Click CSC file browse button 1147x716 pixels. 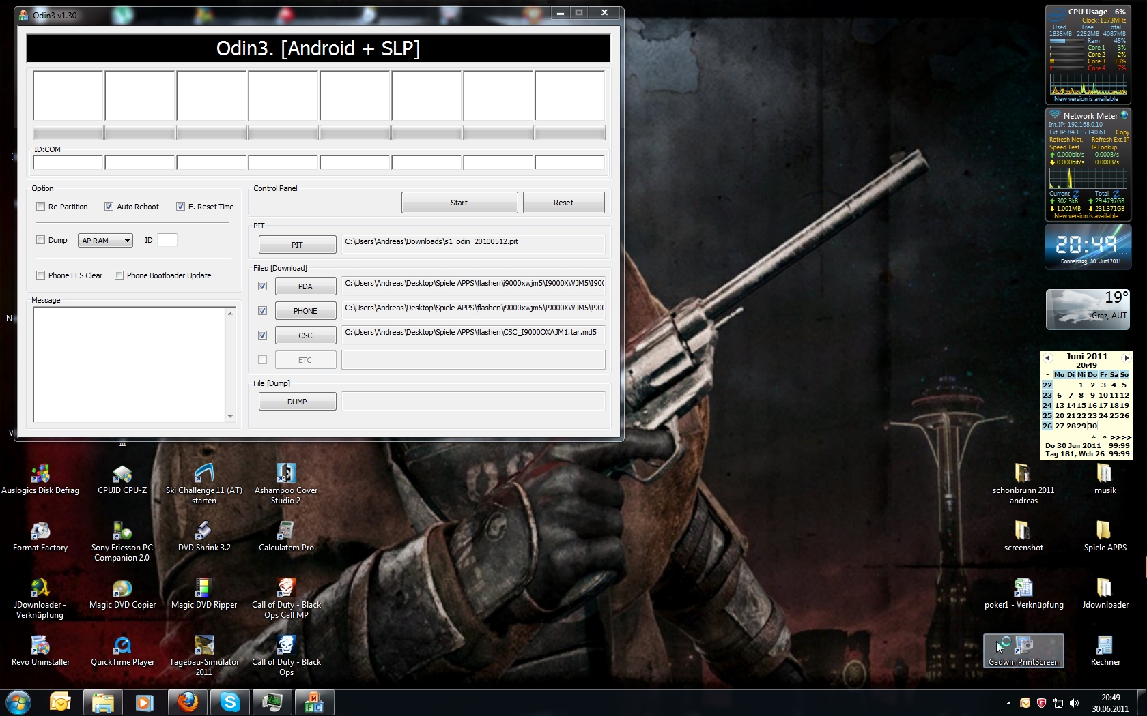coord(305,335)
